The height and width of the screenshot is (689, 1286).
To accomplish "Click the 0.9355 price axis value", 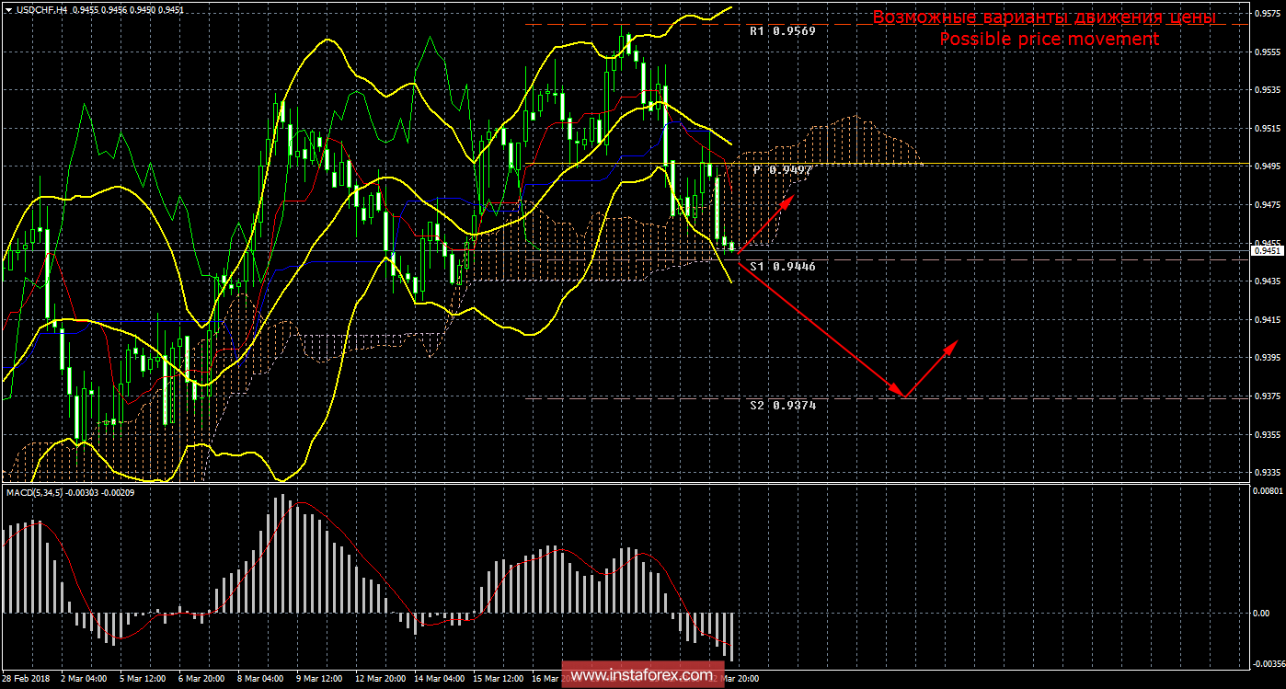I will pyautogui.click(x=1269, y=434).
